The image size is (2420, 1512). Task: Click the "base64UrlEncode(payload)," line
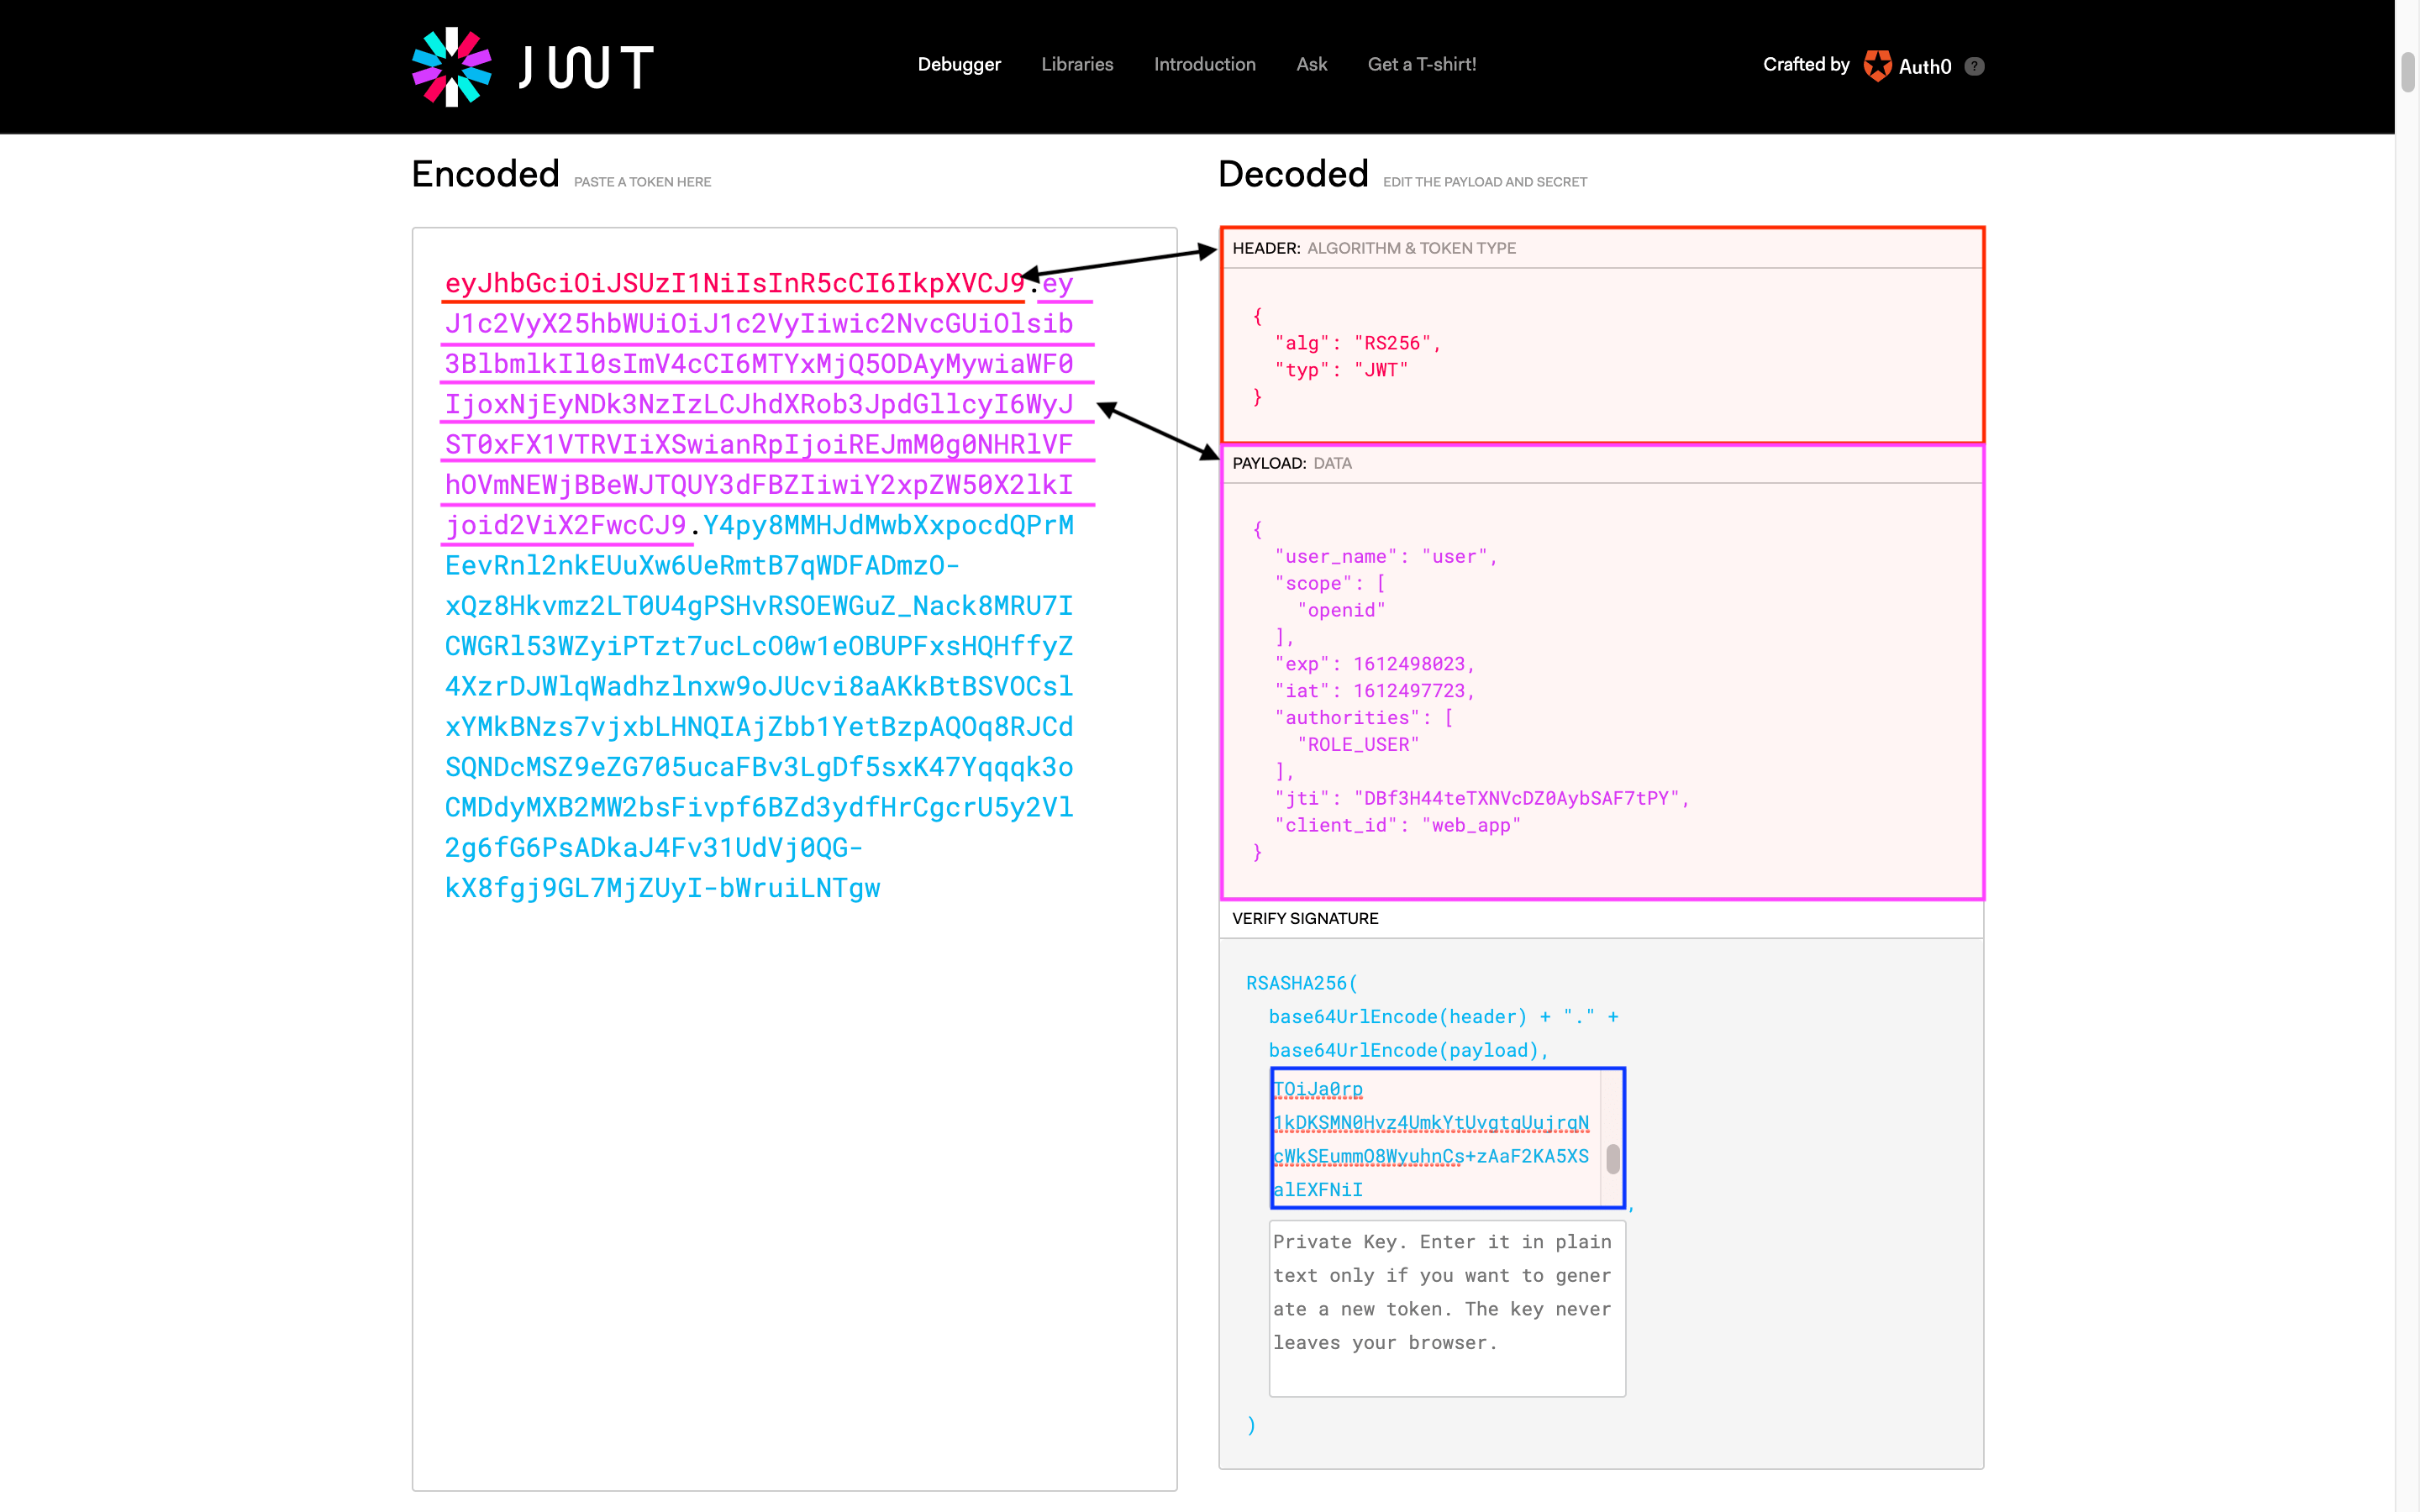(1408, 1050)
